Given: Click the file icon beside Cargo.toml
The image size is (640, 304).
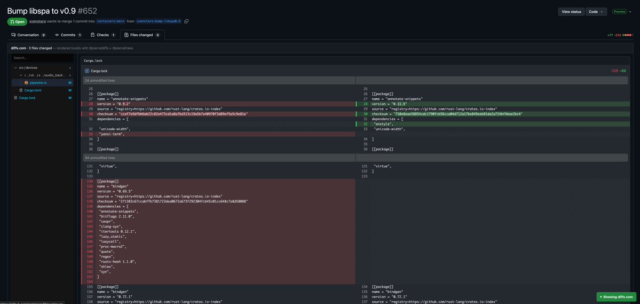Looking at the screenshot, I should pyautogui.click(x=21, y=90).
